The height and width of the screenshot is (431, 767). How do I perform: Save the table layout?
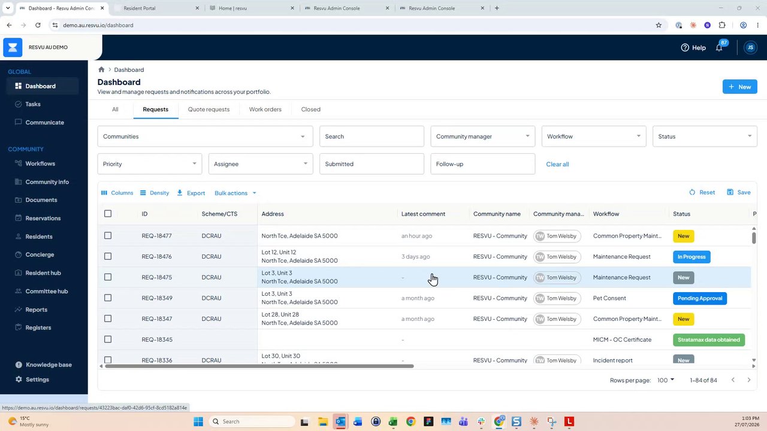738,192
